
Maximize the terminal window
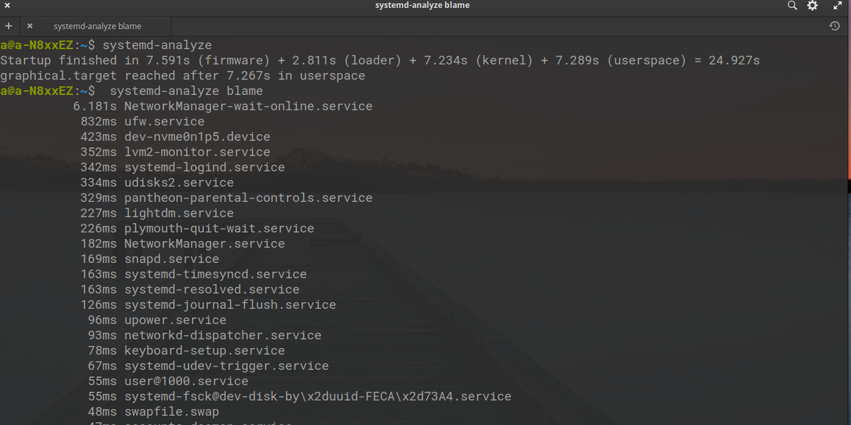(x=838, y=5)
